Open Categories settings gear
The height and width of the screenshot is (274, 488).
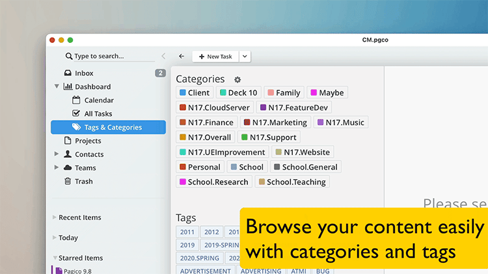pyautogui.click(x=237, y=79)
